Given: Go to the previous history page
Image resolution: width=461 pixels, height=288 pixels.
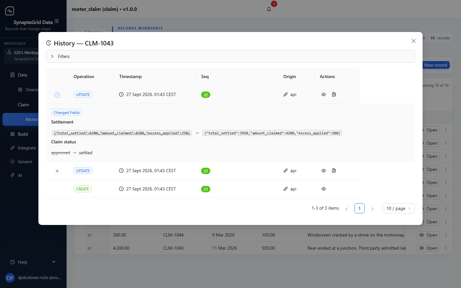Looking at the screenshot, I should click(347, 209).
